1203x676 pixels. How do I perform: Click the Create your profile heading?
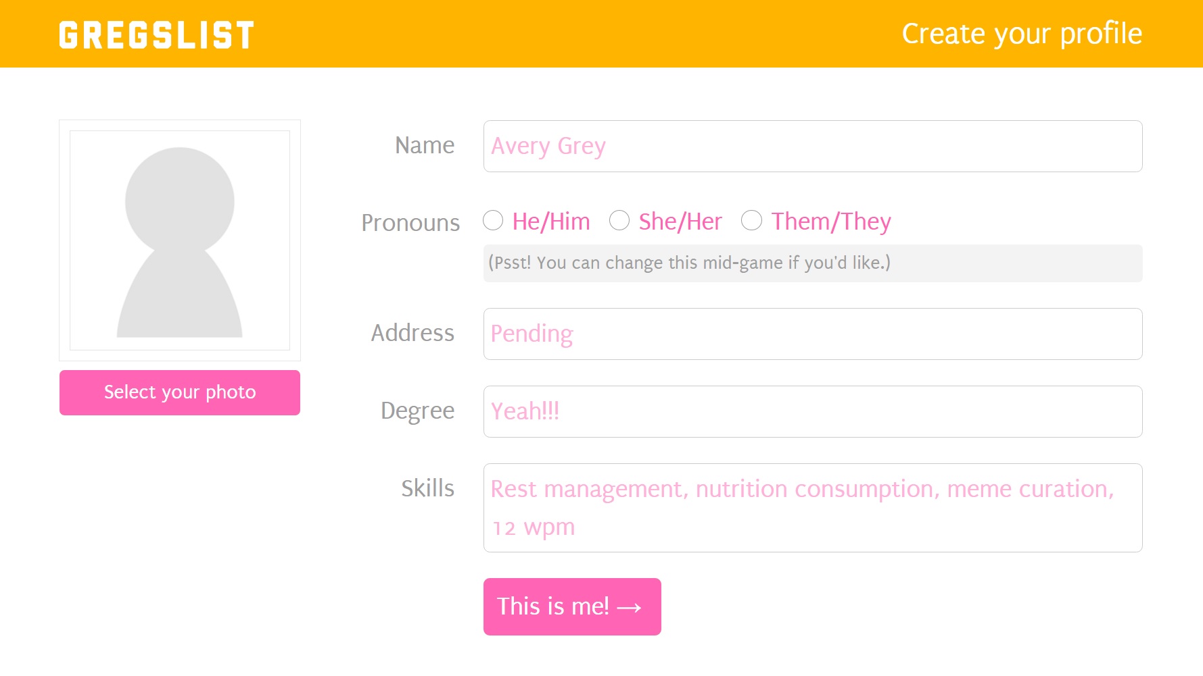click(x=1022, y=34)
